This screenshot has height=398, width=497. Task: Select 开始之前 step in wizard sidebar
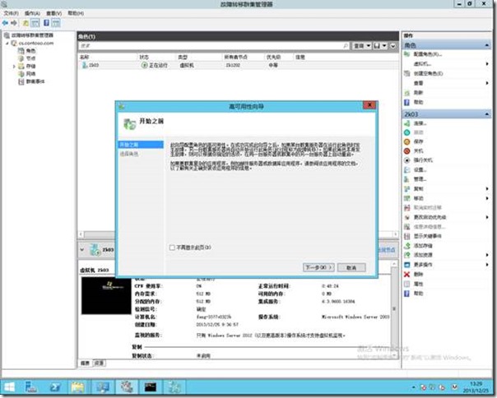141,145
